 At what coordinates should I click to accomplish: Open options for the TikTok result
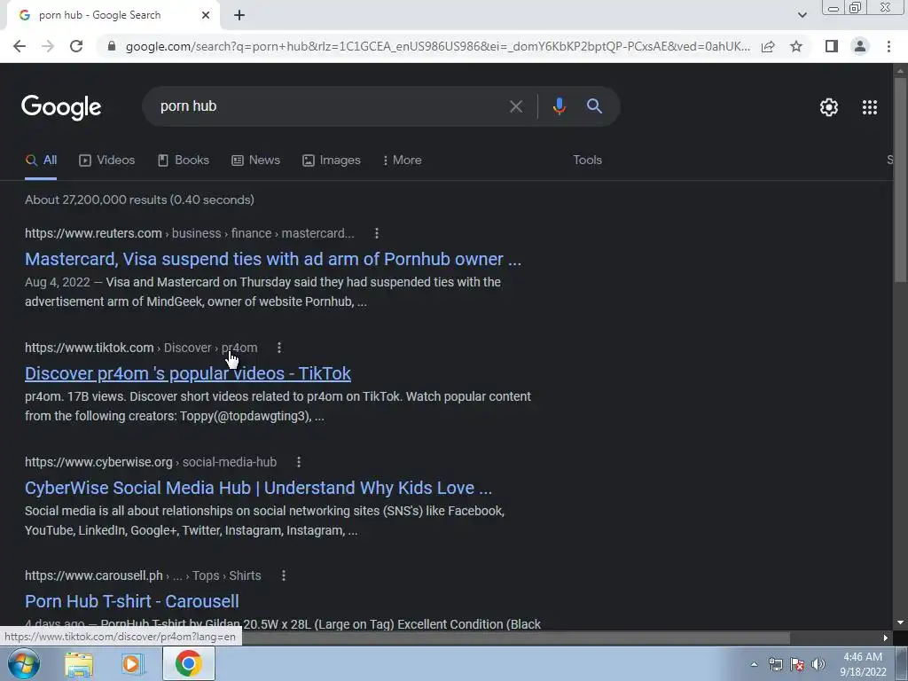click(279, 348)
